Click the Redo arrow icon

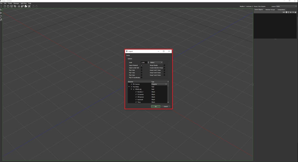[37, 6]
